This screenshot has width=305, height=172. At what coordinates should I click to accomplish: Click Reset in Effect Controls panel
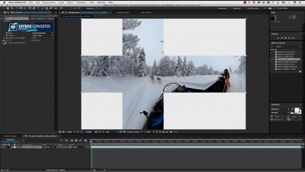(33, 18)
